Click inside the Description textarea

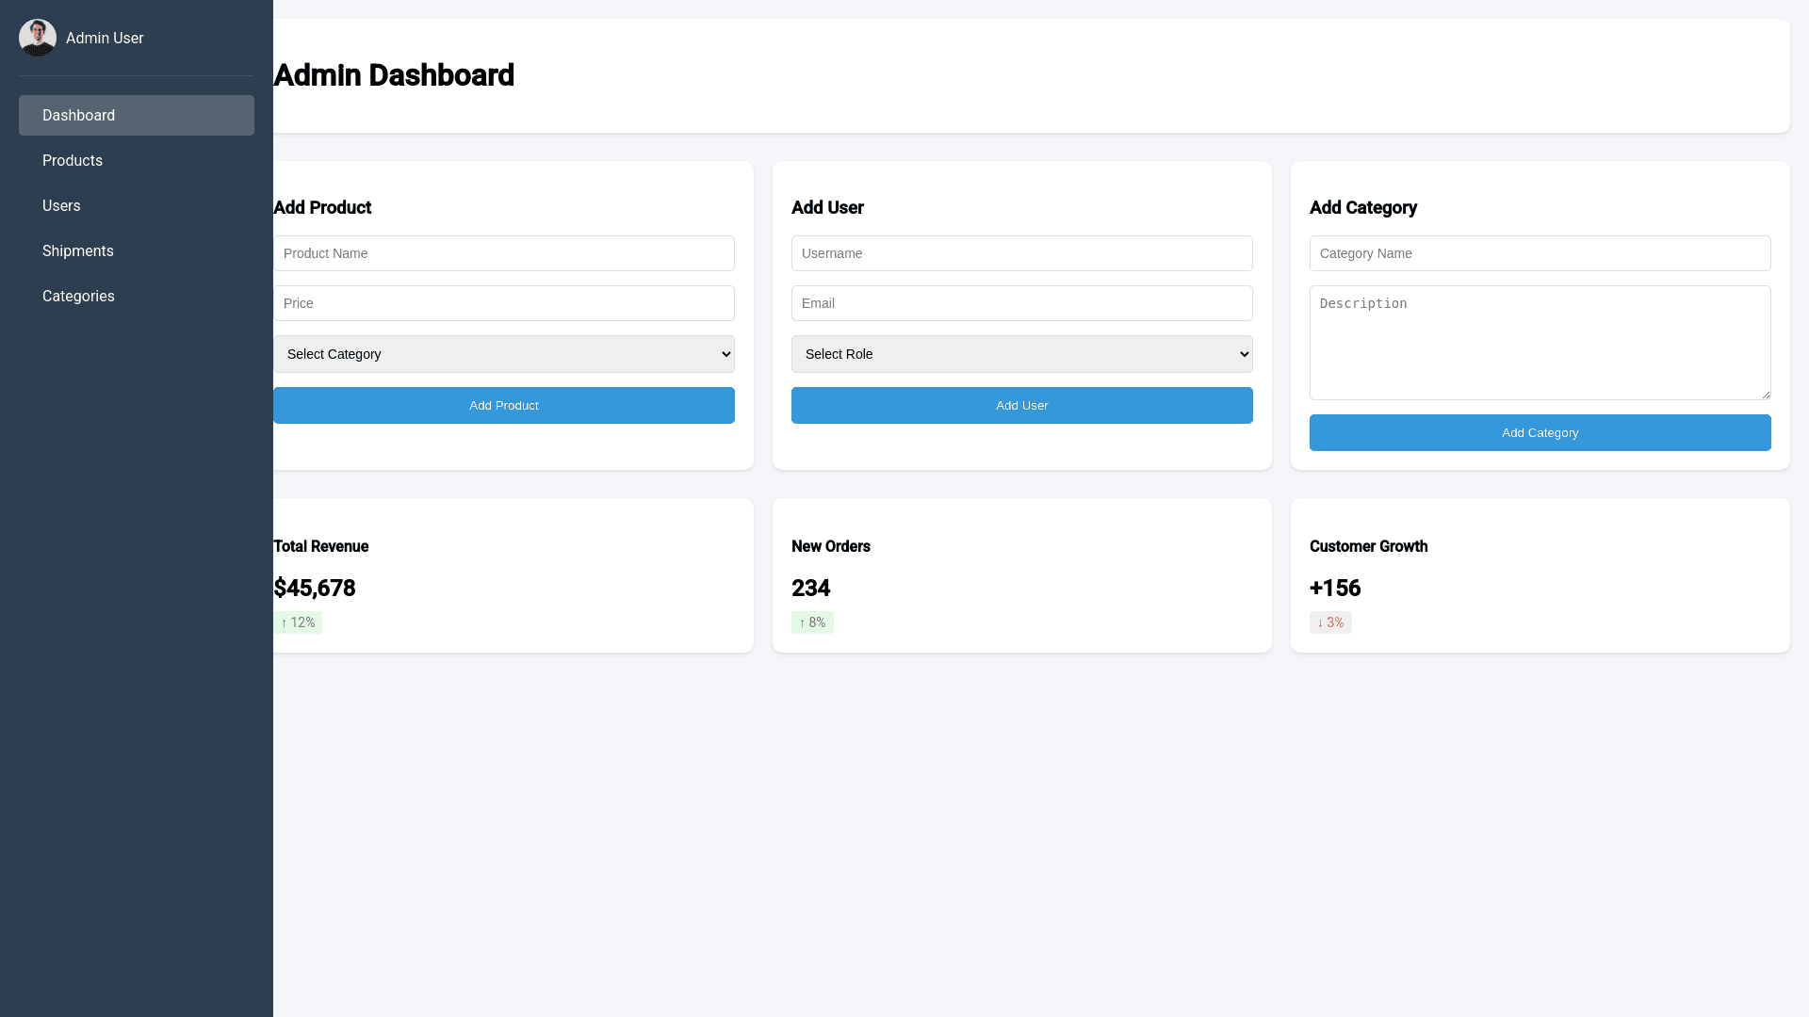1540,343
